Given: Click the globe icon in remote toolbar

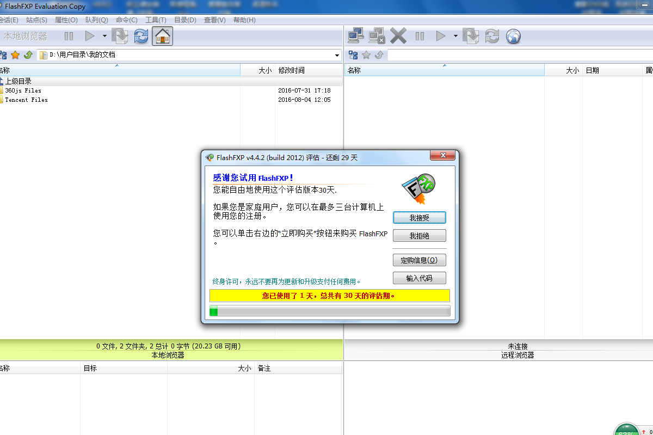Looking at the screenshot, I should (513, 36).
